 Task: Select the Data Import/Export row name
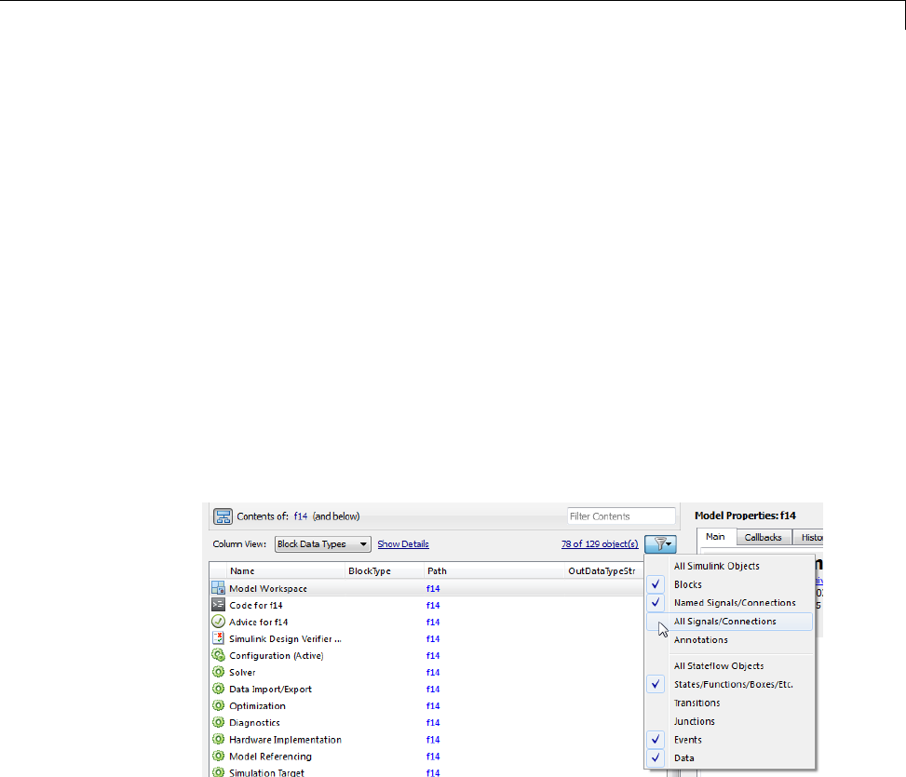click(270, 689)
